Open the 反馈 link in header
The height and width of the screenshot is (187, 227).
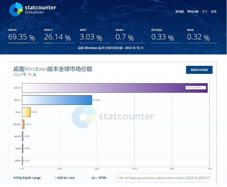[214, 12]
